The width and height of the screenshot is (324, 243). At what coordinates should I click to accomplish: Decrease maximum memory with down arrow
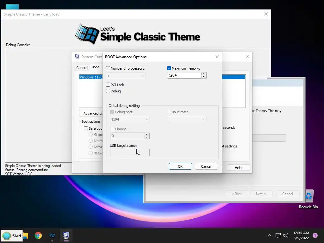(203, 77)
